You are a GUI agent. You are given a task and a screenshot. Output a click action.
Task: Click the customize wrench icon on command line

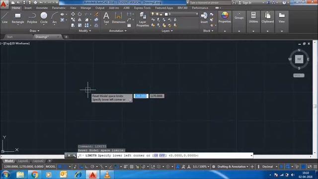[74, 156]
